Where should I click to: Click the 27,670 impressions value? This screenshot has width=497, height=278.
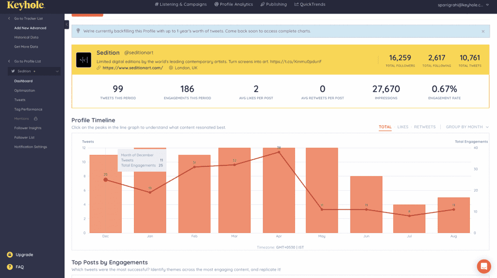(386, 89)
